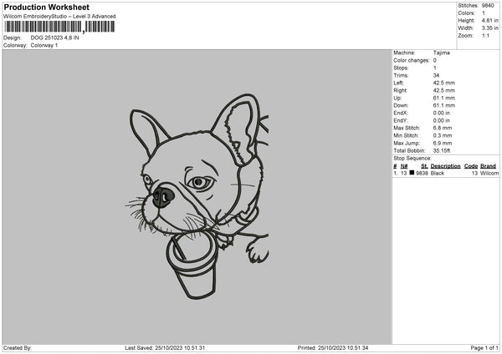Viewport: 502px width, 354px height.
Task: Click the Colorway 1 text
Action: [x=44, y=45]
